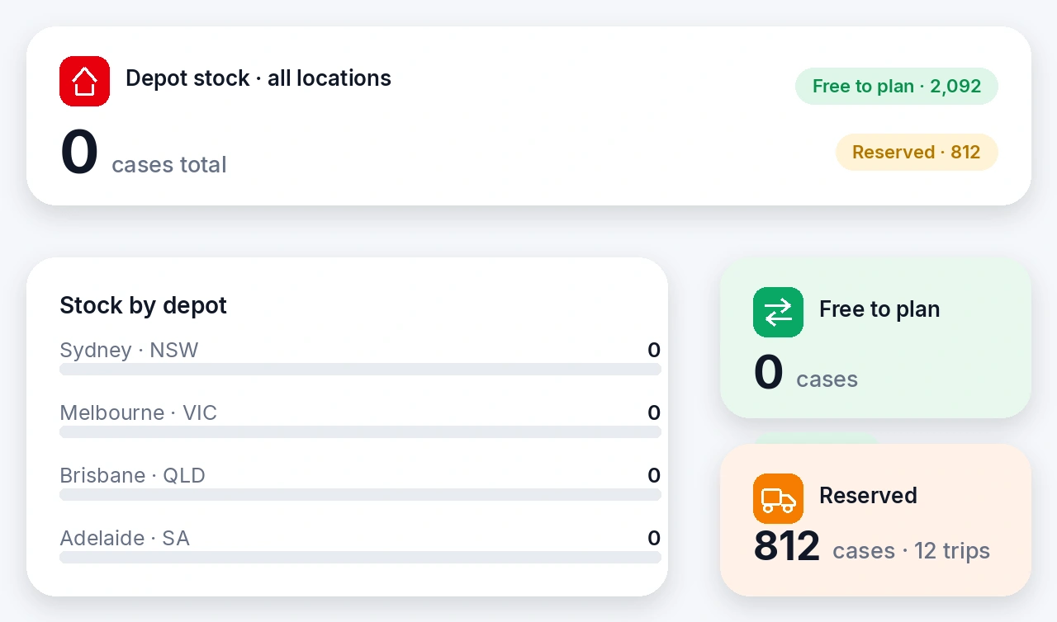1057x622 pixels.
Task: Click the red depot house icon
Action: pos(84,81)
